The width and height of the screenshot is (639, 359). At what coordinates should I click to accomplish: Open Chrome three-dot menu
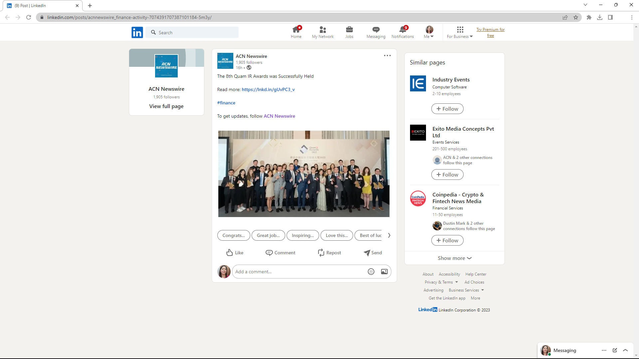point(632,17)
